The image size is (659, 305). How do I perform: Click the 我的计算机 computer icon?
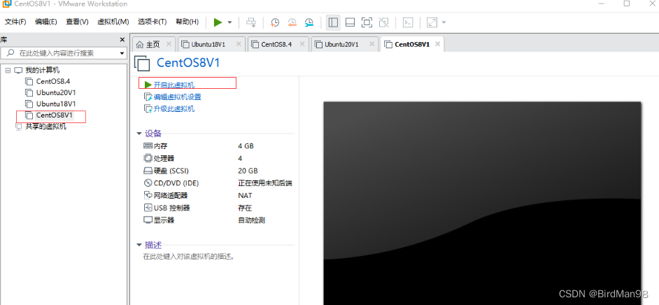[18, 70]
